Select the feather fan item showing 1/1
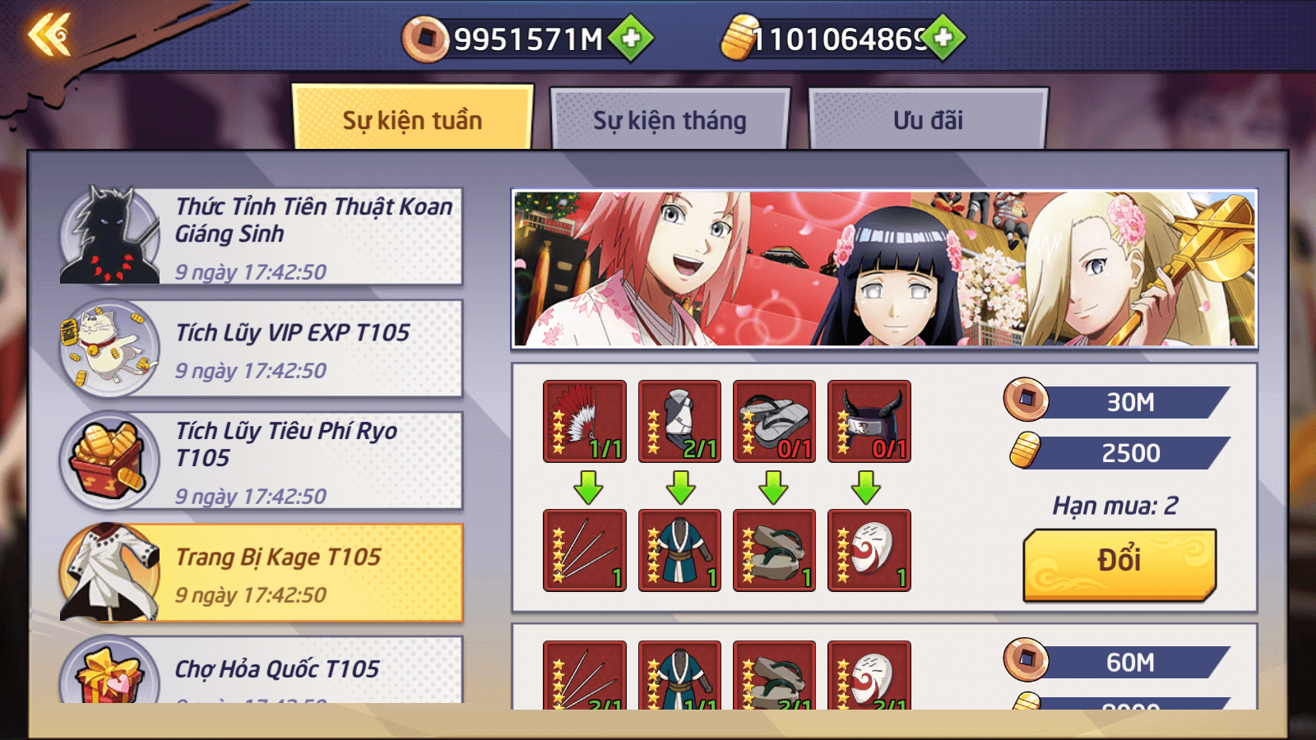 click(x=585, y=421)
